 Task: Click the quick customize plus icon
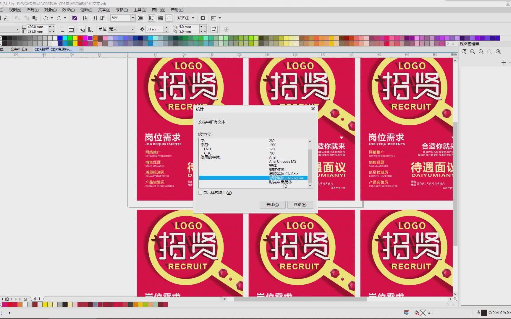227,29
